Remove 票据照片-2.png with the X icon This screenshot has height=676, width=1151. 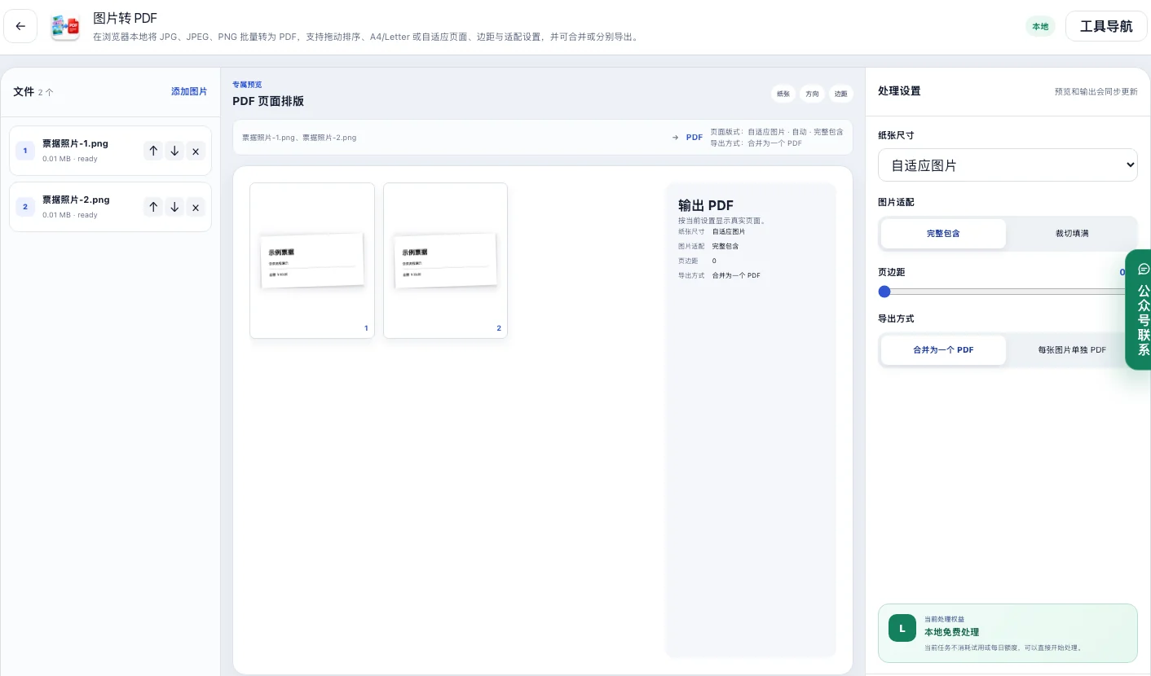point(196,207)
